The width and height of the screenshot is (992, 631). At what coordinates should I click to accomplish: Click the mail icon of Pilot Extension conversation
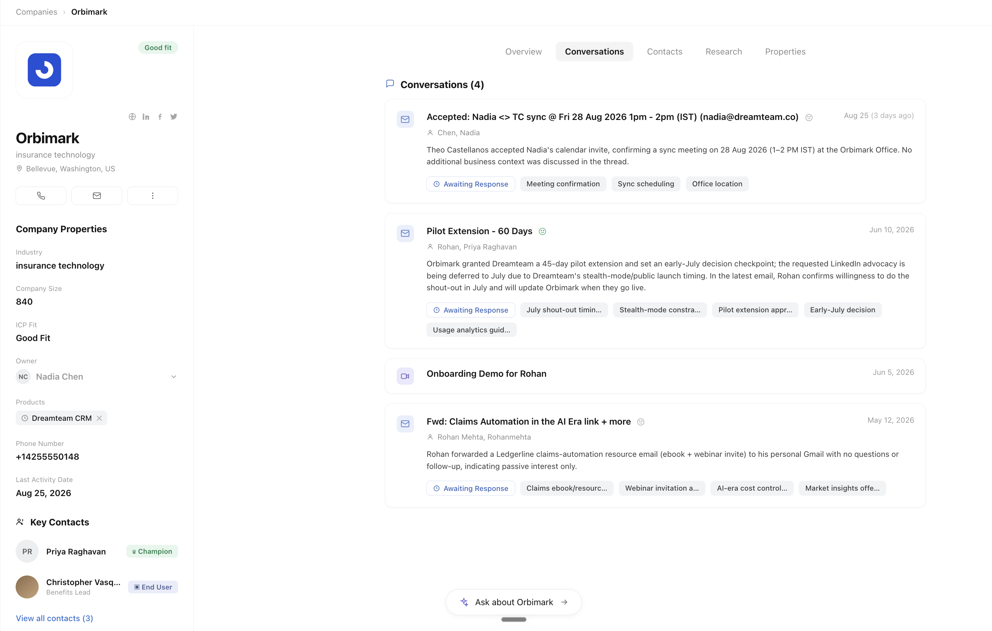coord(405,234)
